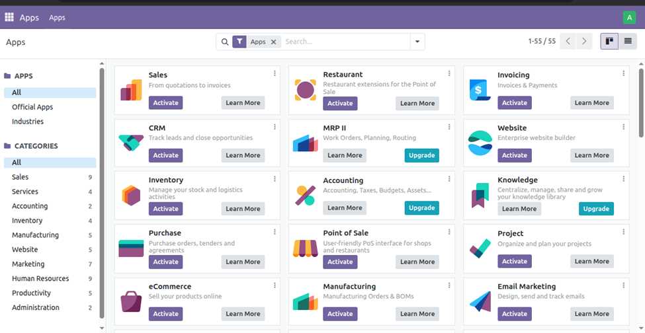Click the Email Marketing paper plane icon
Screen dimensions: 645x333
coord(480,301)
